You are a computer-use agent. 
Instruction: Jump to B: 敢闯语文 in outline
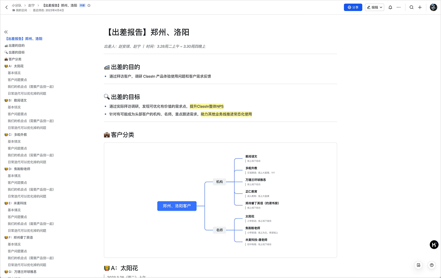pyautogui.click(x=16, y=100)
